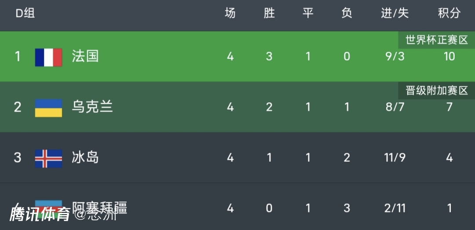Click the Ukraine flag icon
Image resolution: width=475 pixels, height=230 pixels.
point(48,108)
